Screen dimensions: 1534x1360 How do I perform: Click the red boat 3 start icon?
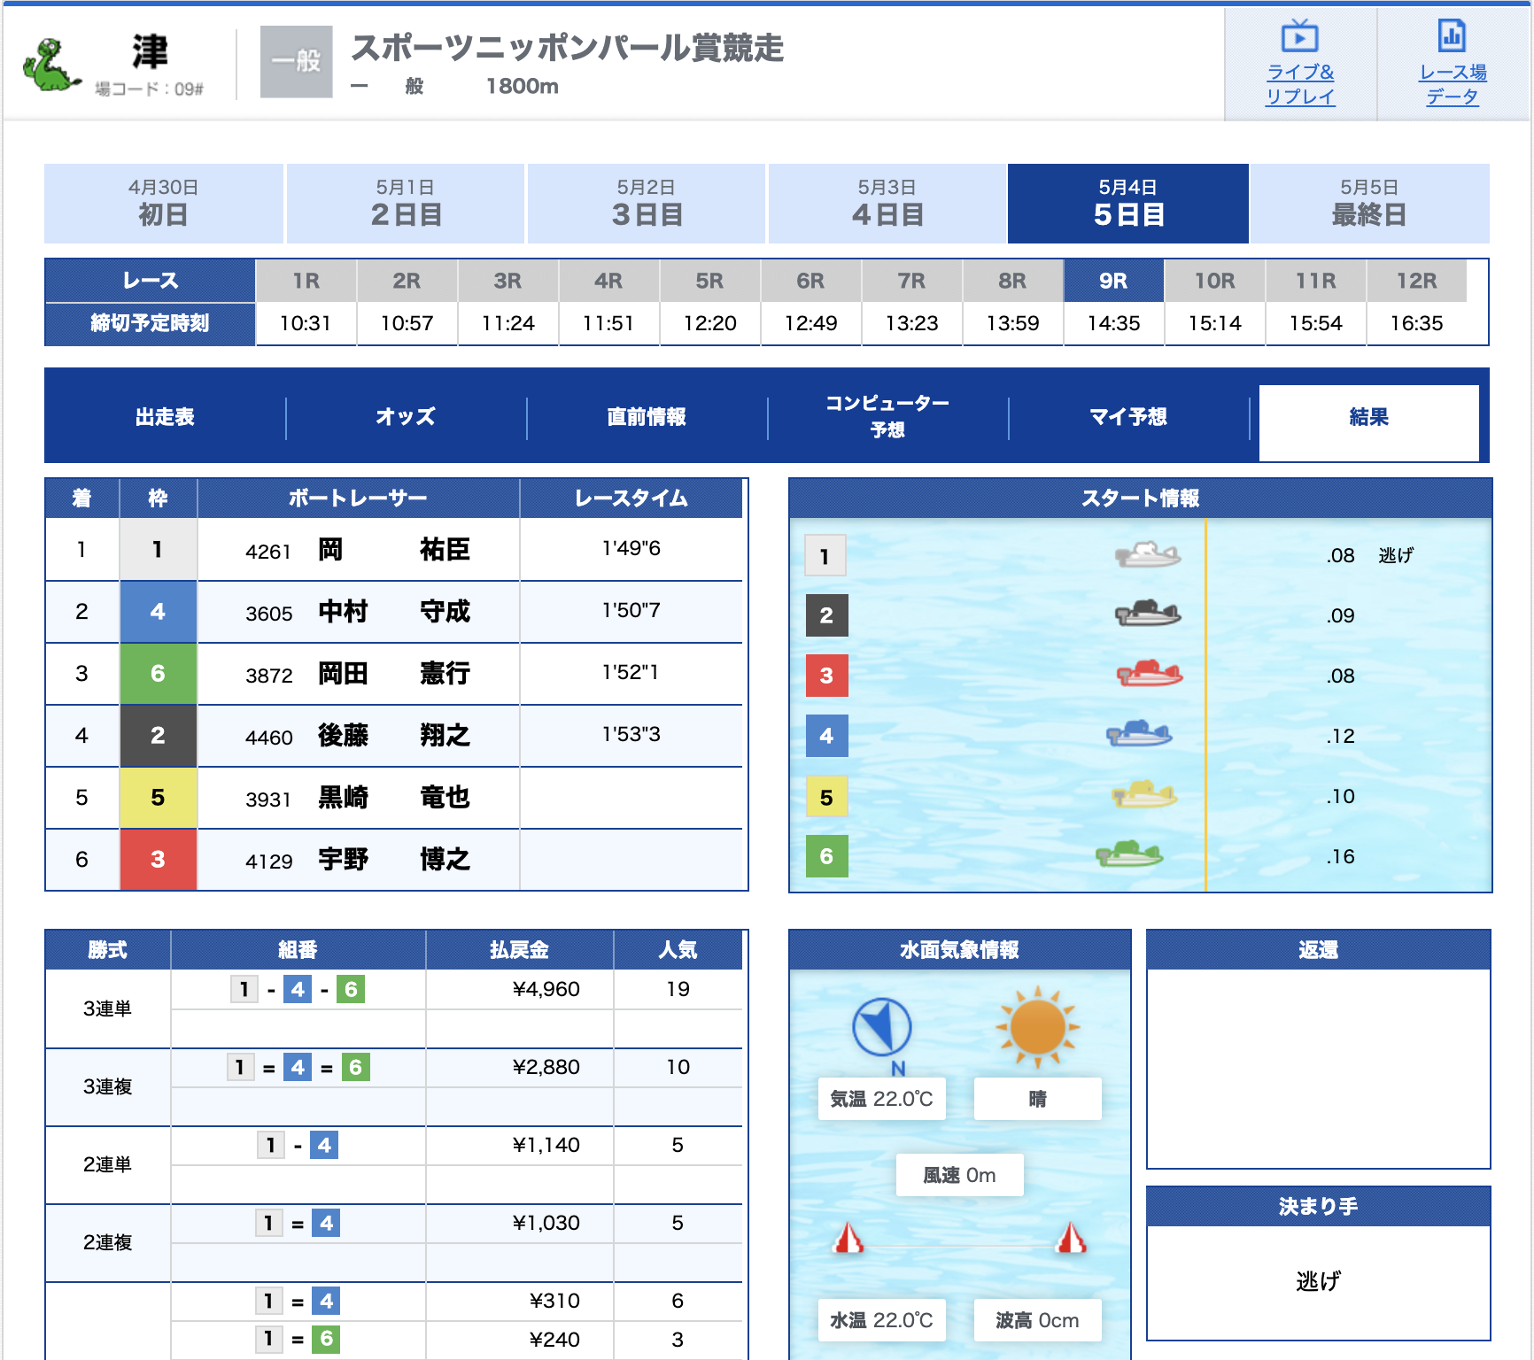[x=1149, y=675]
